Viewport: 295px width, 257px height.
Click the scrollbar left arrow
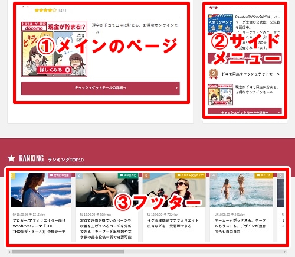(x=9, y=252)
